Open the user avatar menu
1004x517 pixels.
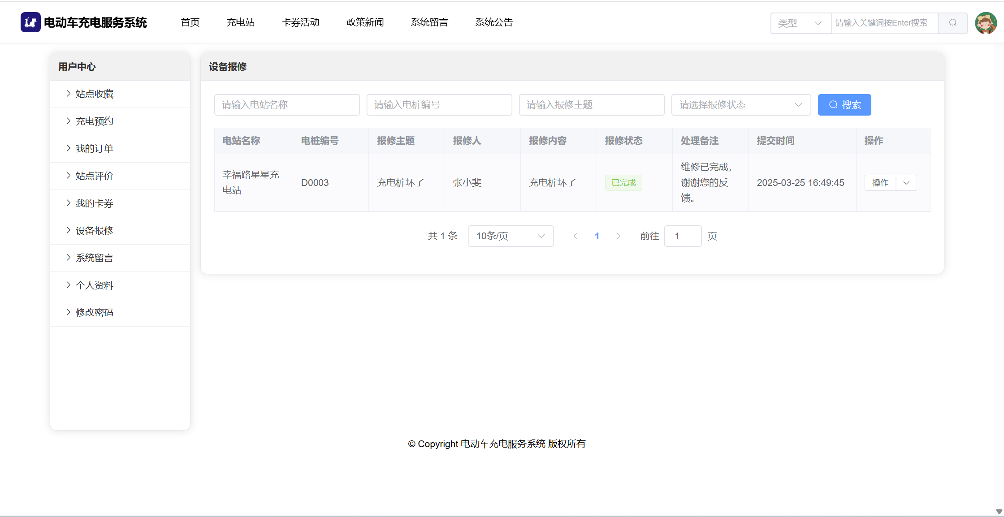click(x=986, y=23)
